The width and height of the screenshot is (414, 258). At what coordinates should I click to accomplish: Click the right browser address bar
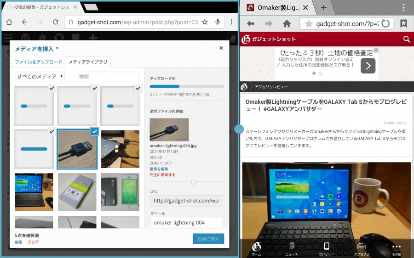point(346,24)
